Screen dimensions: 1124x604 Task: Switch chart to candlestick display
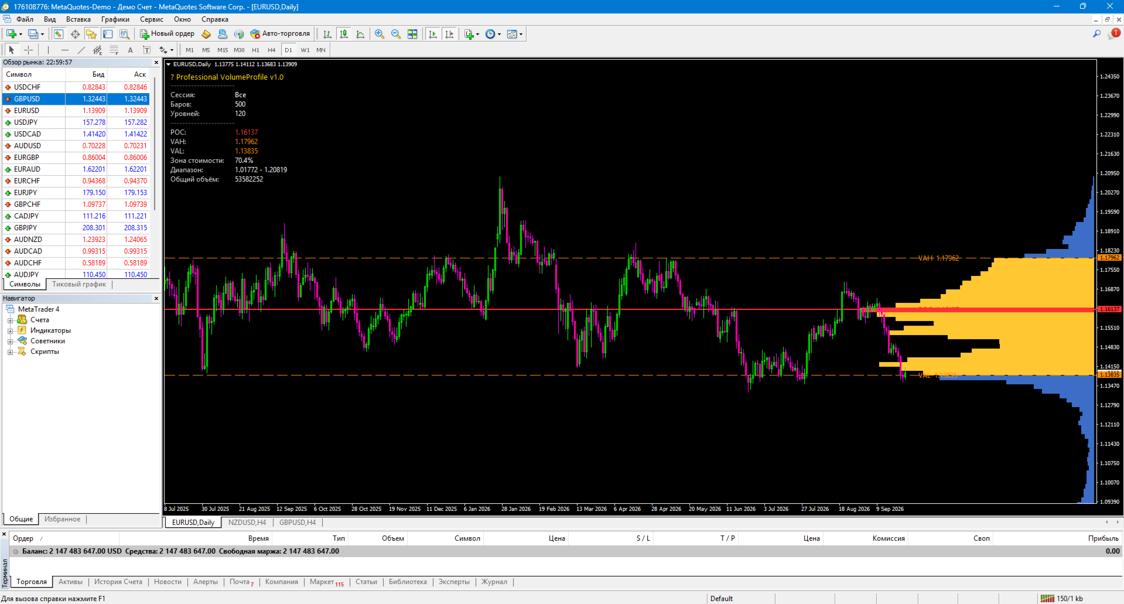(344, 34)
